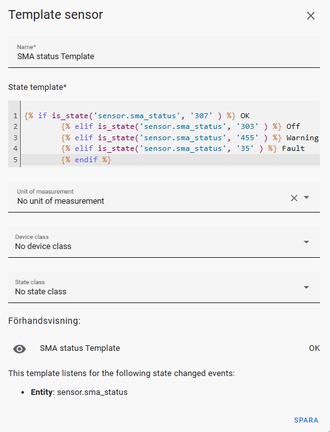The image size is (330, 432).
Task: Click the 'Fault' text on code line 4
Action: (x=293, y=148)
